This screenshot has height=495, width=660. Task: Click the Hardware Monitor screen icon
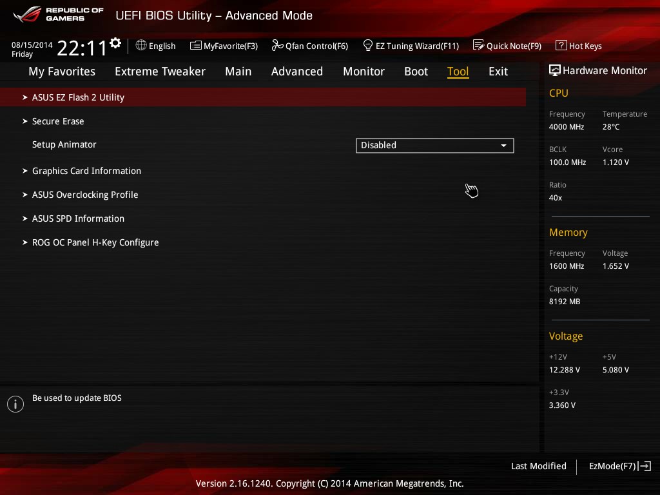pyautogui.click(x=555, y=70)
